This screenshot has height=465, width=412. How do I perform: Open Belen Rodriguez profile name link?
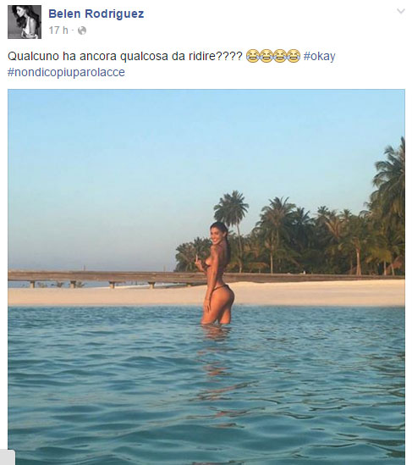tap(96, 14)
